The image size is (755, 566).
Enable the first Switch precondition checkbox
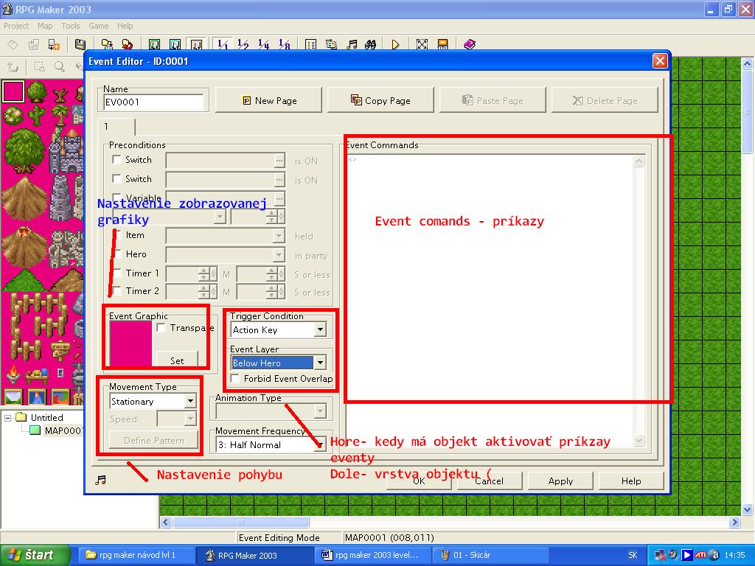point(116,159)
